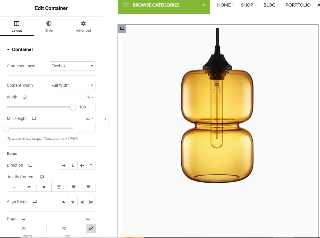Viewport: 320px width, 238px height.
Task: Set direction to row (right arrow)
Action: point(64,165)
